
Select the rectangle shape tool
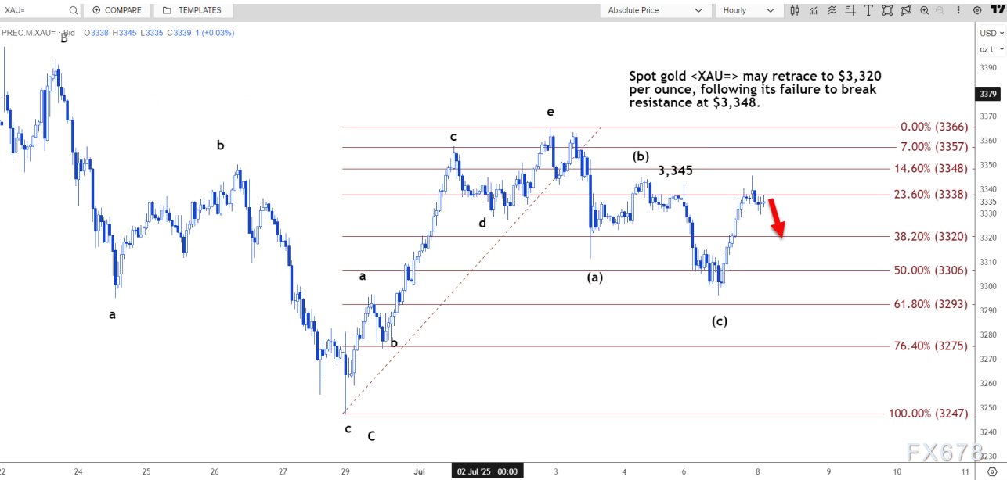[x=887, y=10]
